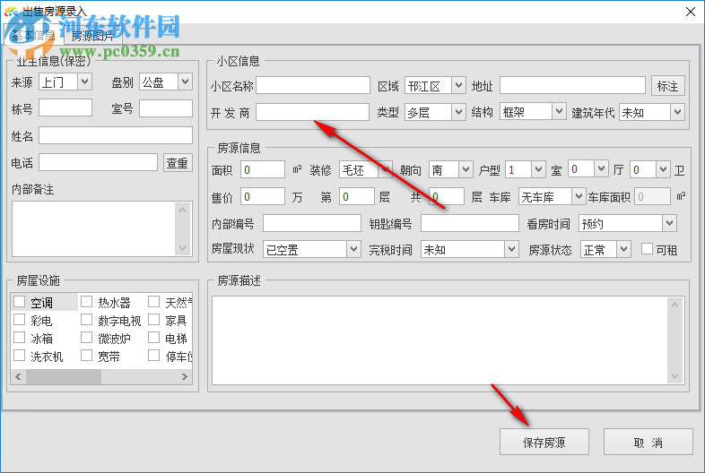The height and width of the screenshot is (473, 705).
Task: Check the 洗衣机 facility checkbox
Action: 20,356
